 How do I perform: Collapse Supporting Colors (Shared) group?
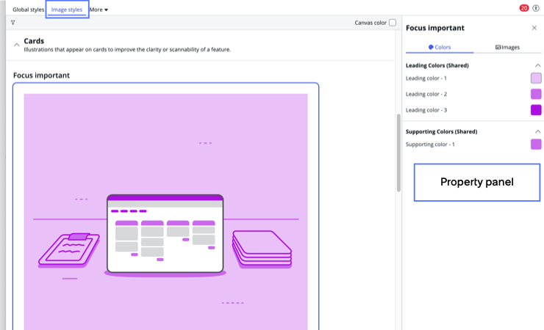(x=537, y=131)
